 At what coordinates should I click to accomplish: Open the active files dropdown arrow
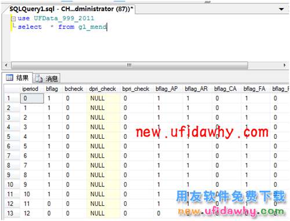point(281,9)
